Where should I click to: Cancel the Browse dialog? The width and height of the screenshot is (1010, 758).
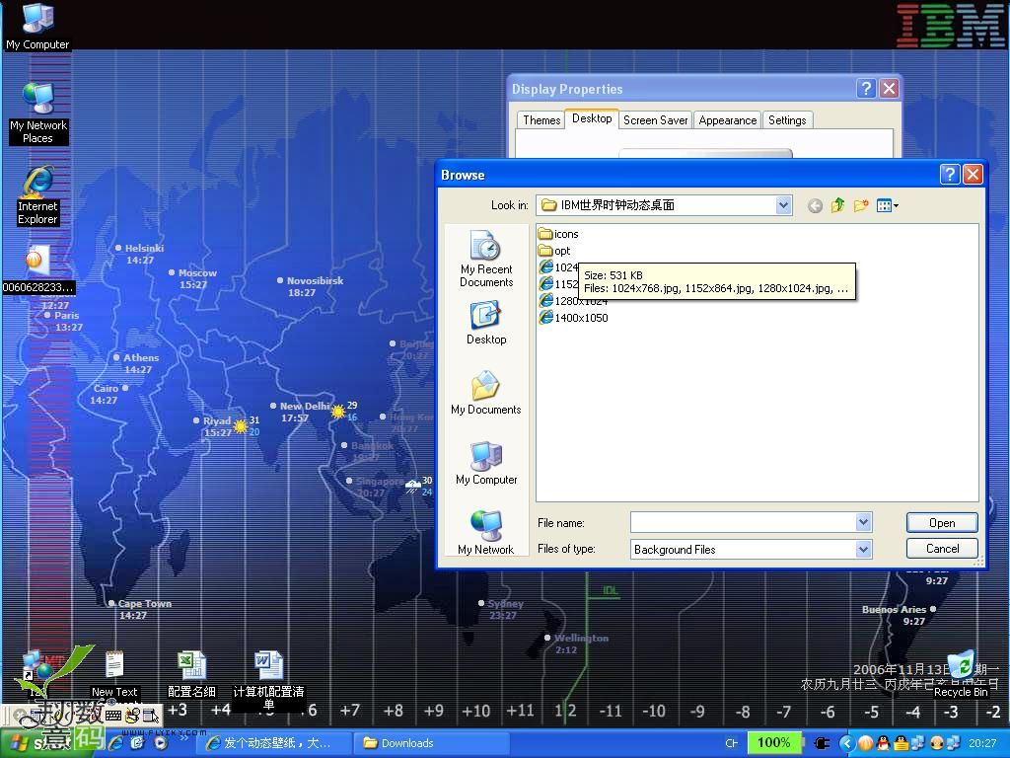(942, 549)
